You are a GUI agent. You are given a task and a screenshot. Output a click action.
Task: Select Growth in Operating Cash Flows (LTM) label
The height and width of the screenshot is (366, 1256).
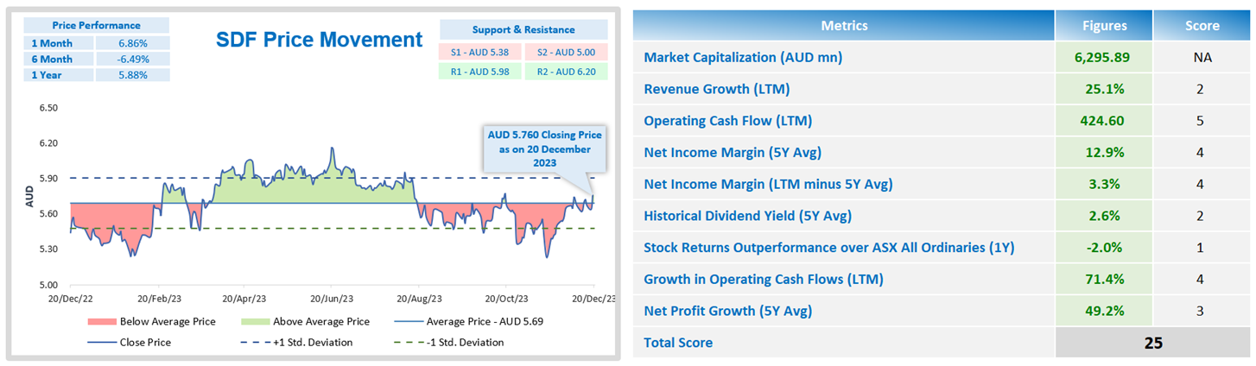click(764, 279)
